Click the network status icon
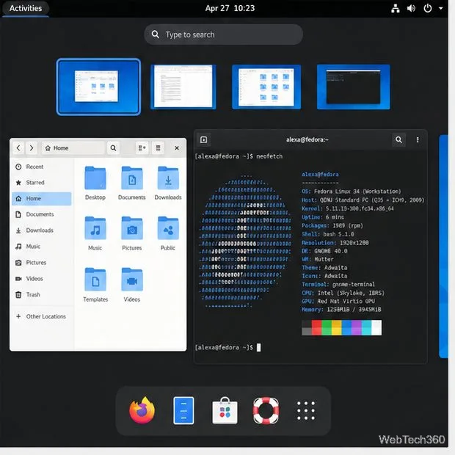 (396, 8)
